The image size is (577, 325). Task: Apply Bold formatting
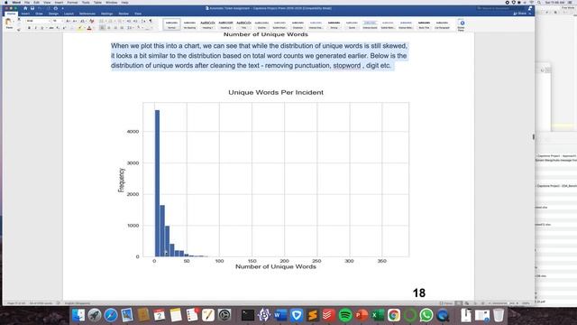[29, 28]
